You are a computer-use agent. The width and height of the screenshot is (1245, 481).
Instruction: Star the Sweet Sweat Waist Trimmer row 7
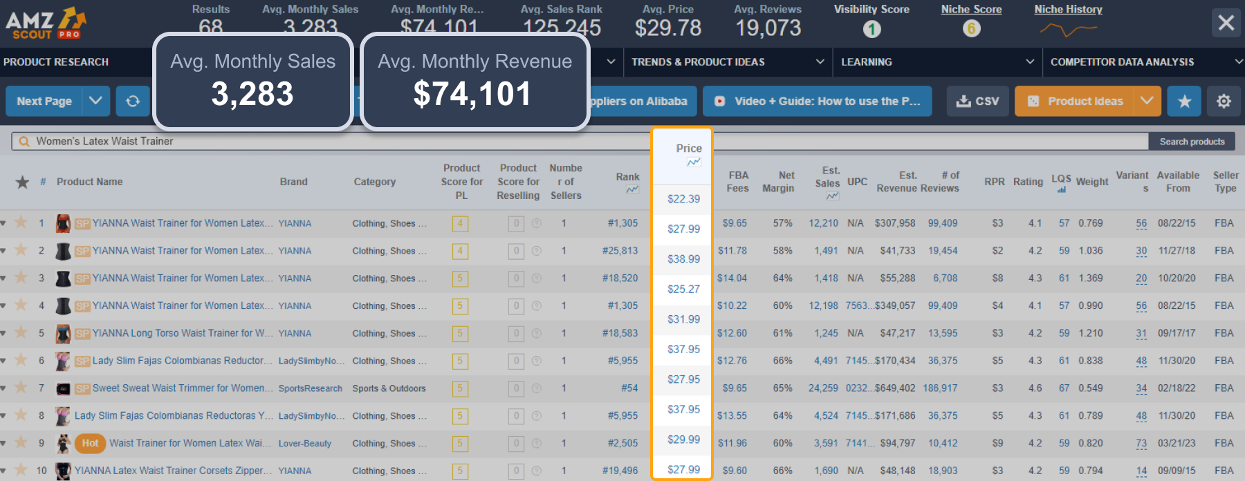(21, 387)
